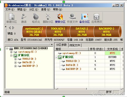This screenshot has height=97, width=127.
Task: Select DATA (E:) label in left tree
Action: tap(28, 62)
